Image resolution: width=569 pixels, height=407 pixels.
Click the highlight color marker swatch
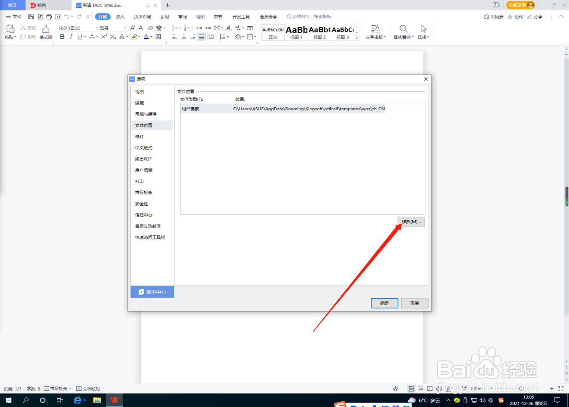[134, 37]
